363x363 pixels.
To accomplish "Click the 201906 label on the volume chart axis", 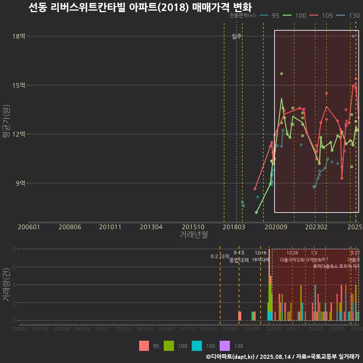I will coord(252,329).
